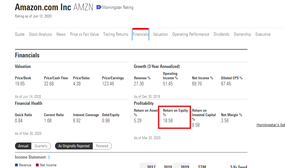Select Price/Book value 19.65
This screenshot has height=168, width=285.
click(x=20, y=84)
